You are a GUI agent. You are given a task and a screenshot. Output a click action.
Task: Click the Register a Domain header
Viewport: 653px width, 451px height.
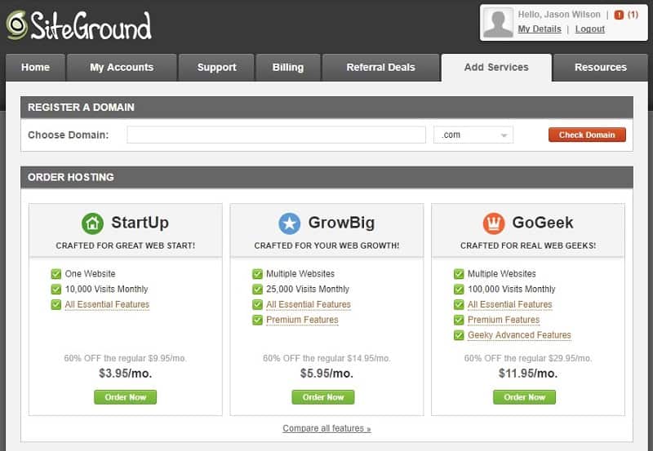point(327,108)
